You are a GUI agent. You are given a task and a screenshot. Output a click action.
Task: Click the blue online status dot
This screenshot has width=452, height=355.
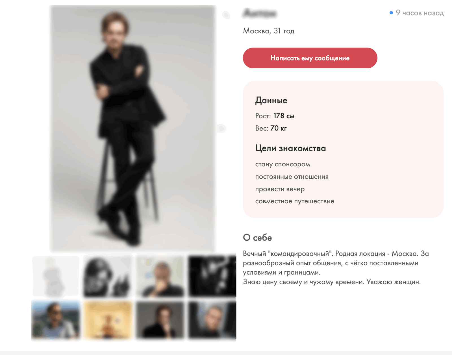(x=391, y=13)
